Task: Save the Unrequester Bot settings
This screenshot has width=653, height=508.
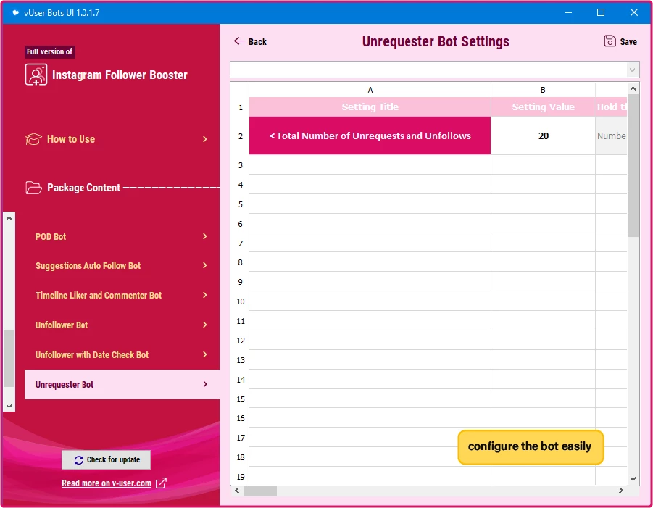Action: [x=620, y=41]
